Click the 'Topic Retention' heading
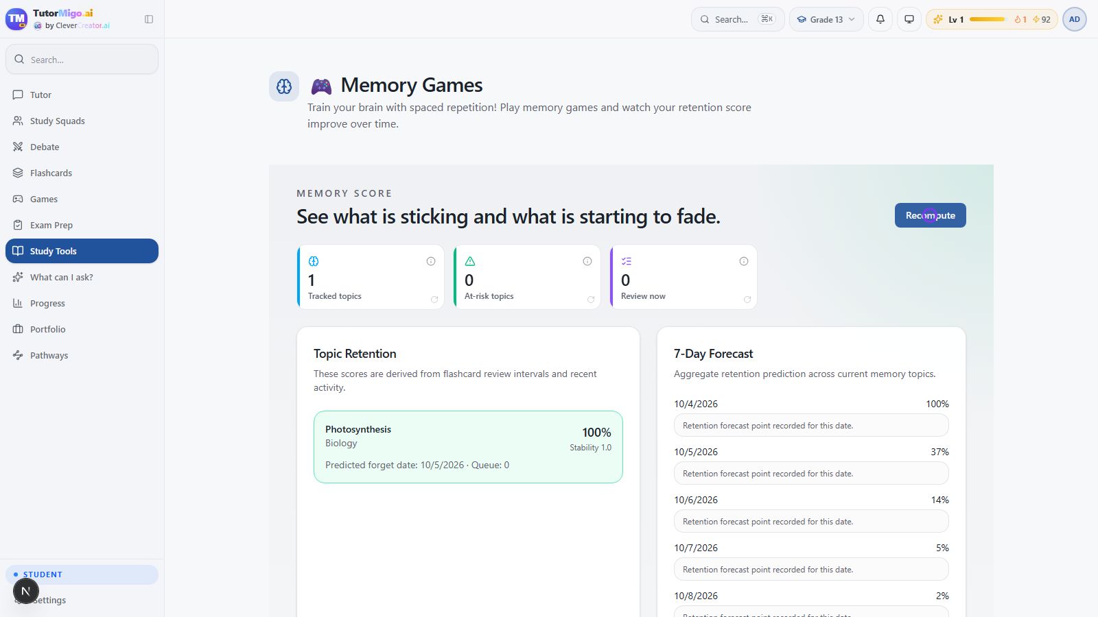The image size is (1098, 617). tap(355, 354)
